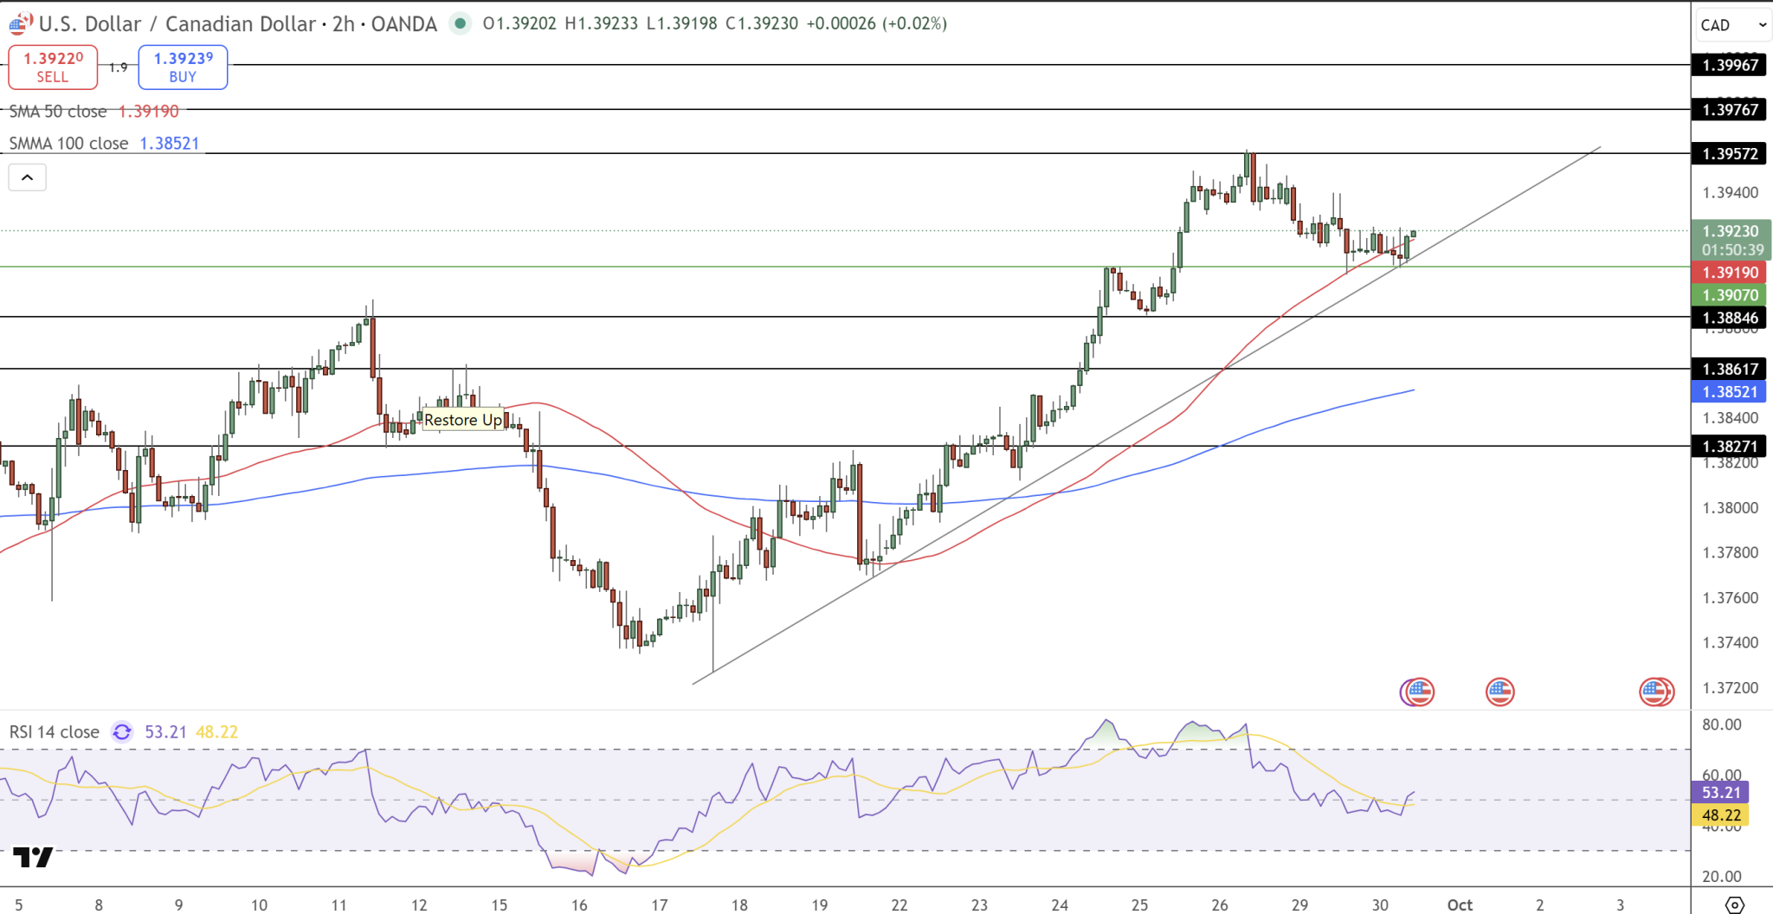Click the SELL button showing 1.39220
Image resolution: width=1773 pixels, height=914 pixels.
52,67
